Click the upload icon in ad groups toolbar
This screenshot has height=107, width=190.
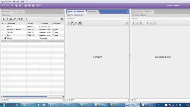click(x=69, y=23)
